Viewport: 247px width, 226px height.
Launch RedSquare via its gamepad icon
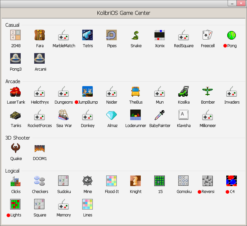(x=184, y=35)
